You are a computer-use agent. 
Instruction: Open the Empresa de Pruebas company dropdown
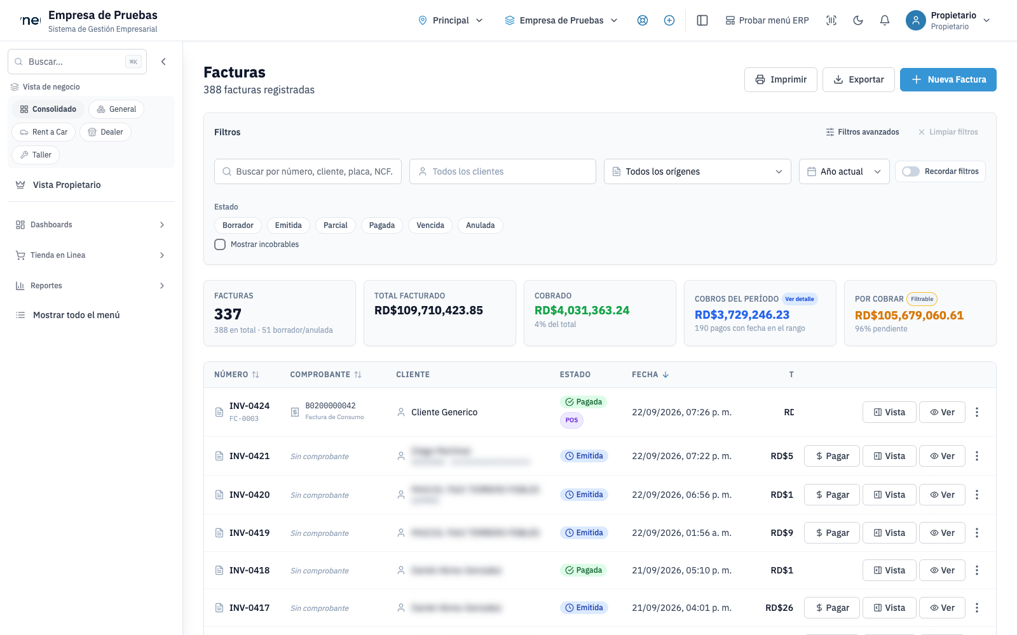pos(561,20)
